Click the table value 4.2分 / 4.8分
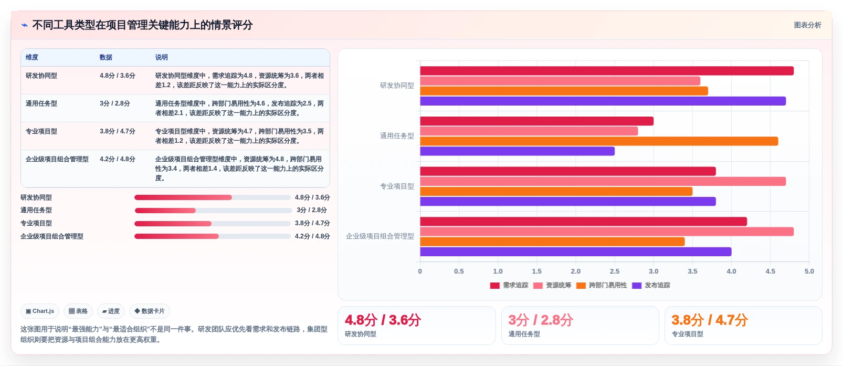 pos(118,159)
